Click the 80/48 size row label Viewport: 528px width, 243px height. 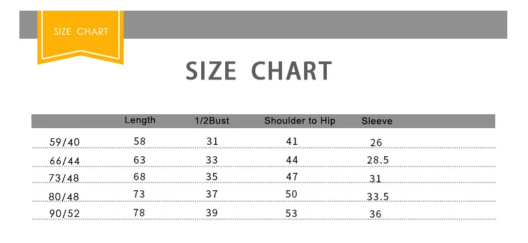pyautogui.click(x=64, y=196)
